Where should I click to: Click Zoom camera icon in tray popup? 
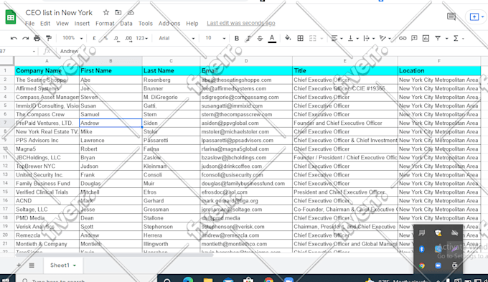(x=438, y=265)
